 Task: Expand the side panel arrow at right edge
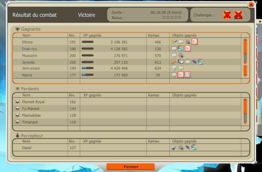260,21
